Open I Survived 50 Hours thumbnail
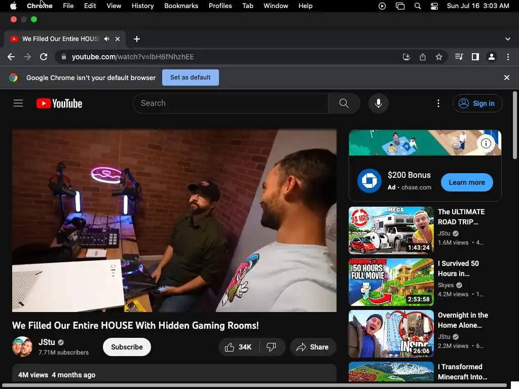 [x=391, y=282]
